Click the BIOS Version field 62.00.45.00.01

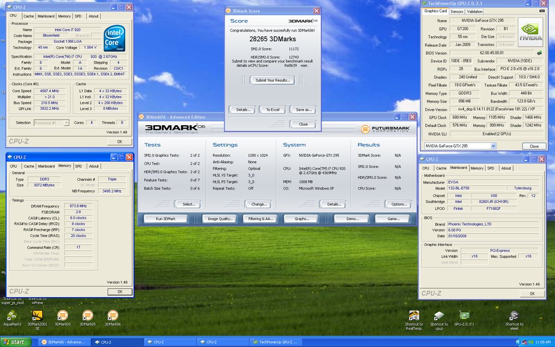point(492,53)
